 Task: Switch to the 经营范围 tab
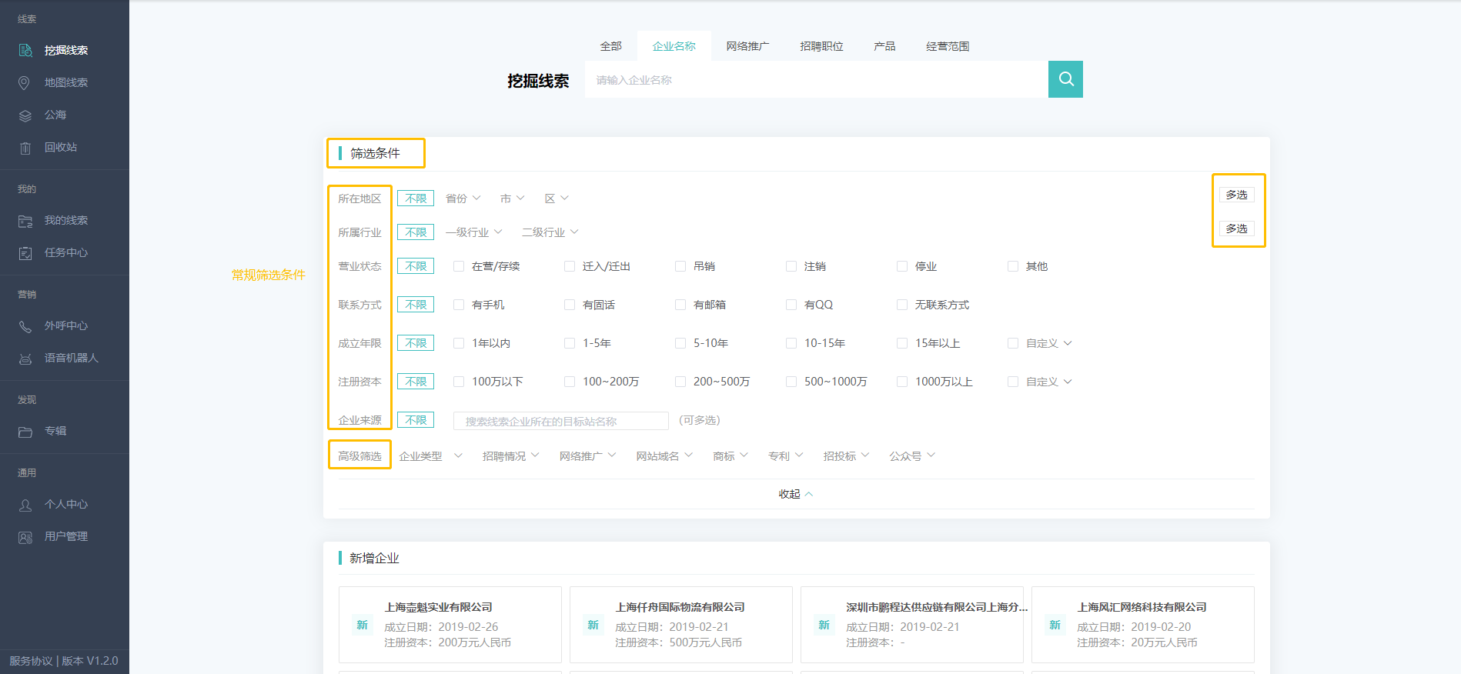[948, 46]
